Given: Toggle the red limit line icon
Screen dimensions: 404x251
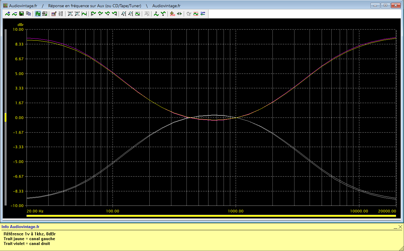Looking at the screenshot, I should click(x=196, y=14).
